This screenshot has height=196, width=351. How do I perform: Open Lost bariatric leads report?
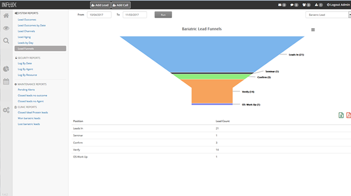point(29,124)
